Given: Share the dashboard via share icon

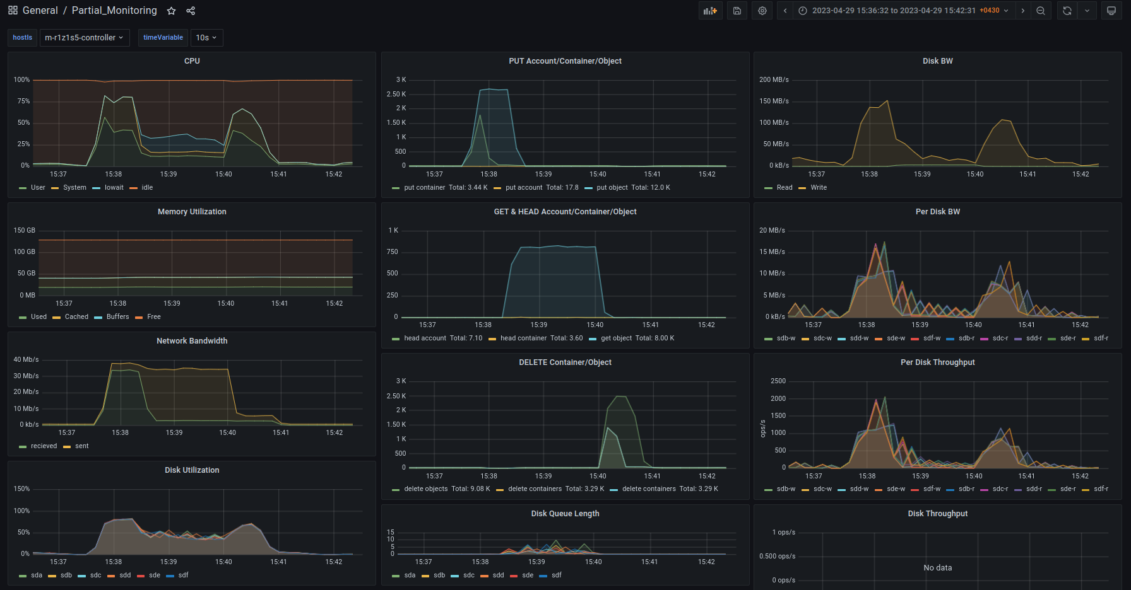Looking at the screenshot, I should click(x=191, y=11).
